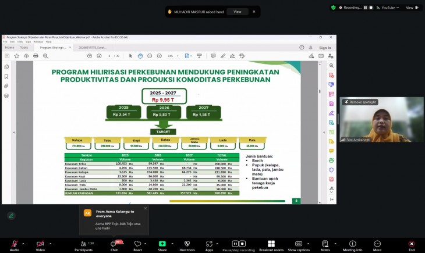
Task: Open YouTube live stream dropdown
Action: point(388,8)
